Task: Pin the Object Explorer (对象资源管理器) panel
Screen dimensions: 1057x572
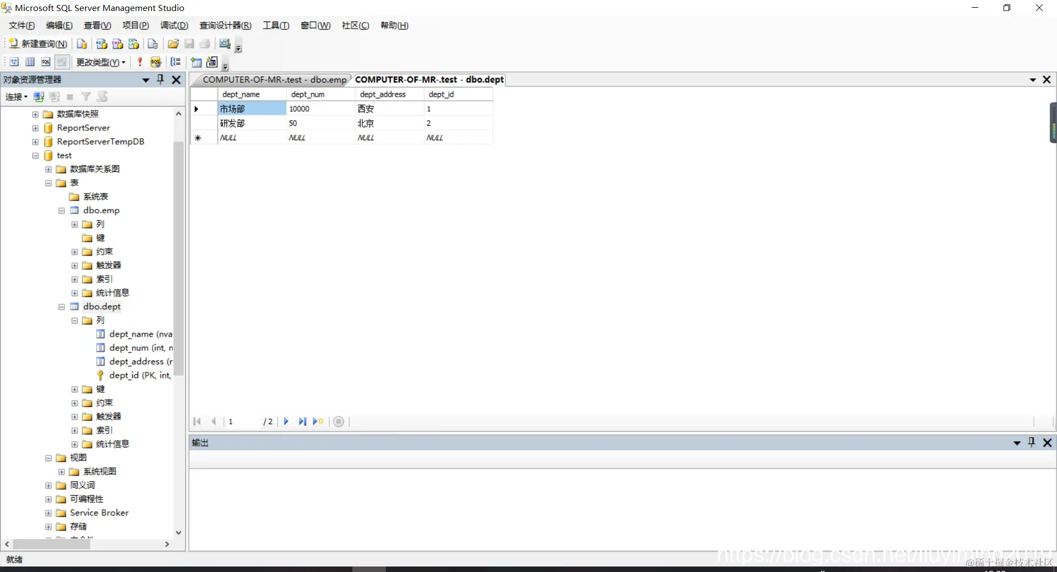Action: (x=161, y=79)
